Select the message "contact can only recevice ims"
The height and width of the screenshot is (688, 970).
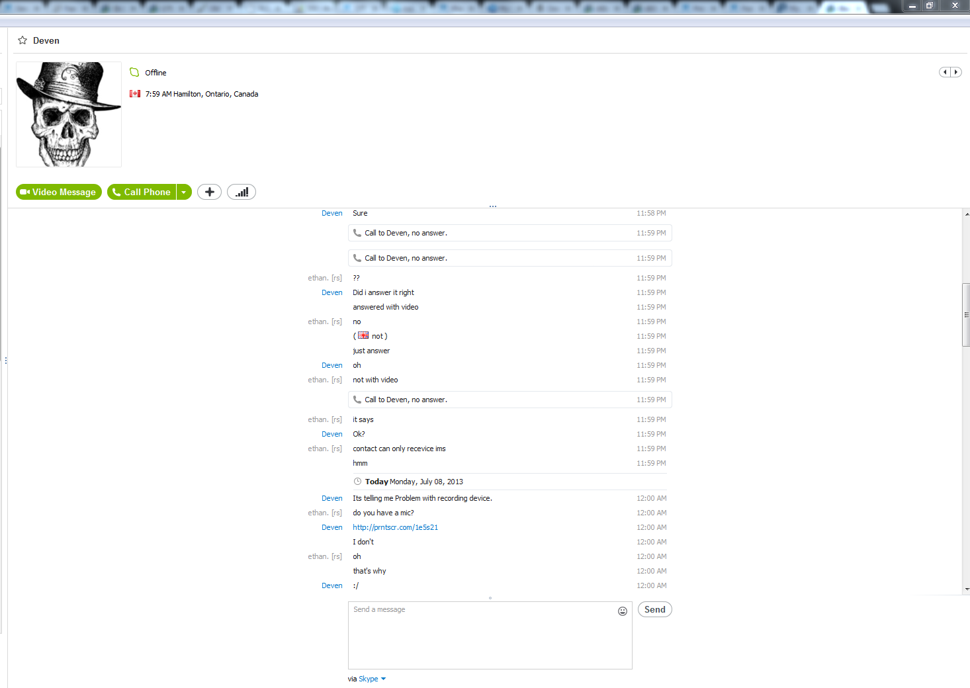coord(399,449)
